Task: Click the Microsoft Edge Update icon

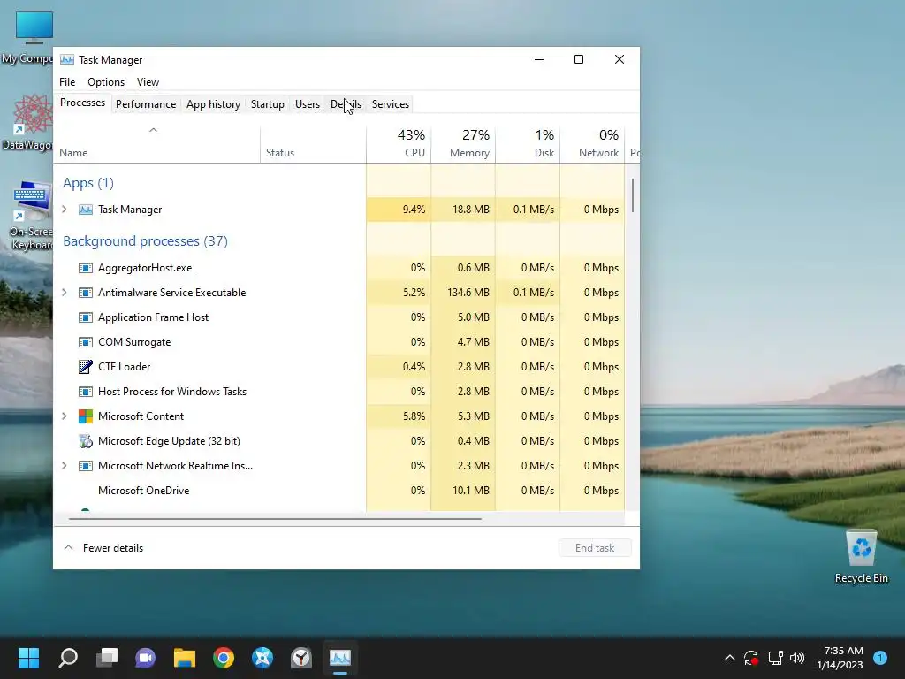Action: pos(86,441)
